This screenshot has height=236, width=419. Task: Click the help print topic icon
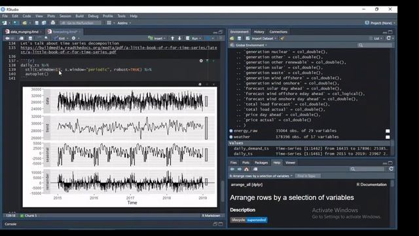255,169
